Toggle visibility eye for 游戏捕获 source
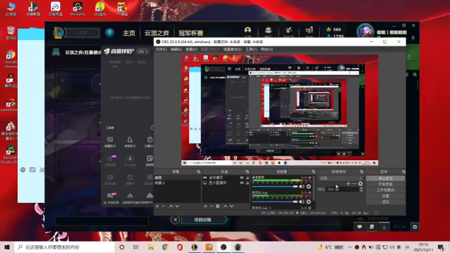The height and width of the screenshot is (253, 450). coord(242,178)
